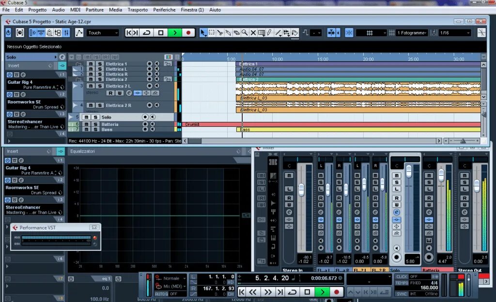496x302 pixels.
Task: Toggle Cycle loop in project toolbar
Action: click(147, 32)
